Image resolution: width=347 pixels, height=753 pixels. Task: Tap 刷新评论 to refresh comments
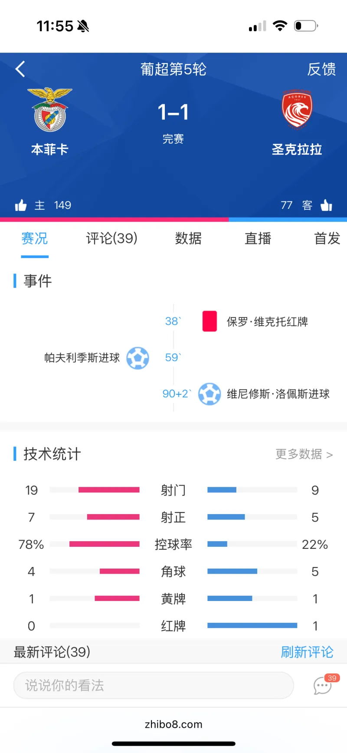coord(307,652)
